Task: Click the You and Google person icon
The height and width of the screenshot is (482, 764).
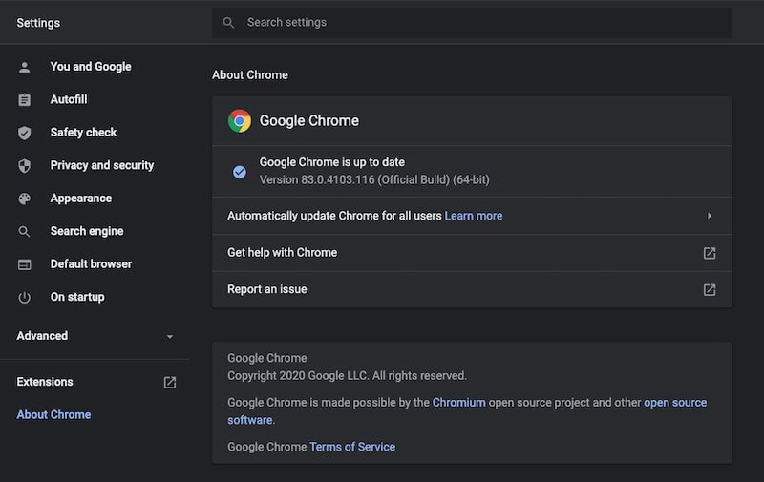Action: coord(25,67)
